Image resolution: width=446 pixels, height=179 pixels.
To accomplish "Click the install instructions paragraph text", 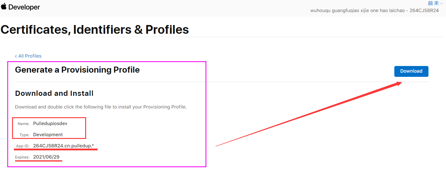I will (101, 107).
